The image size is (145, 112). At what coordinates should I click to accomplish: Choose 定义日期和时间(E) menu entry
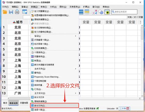coord(55,28)
